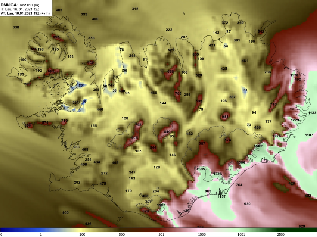Click the map value 289
317x237 pixels.
coord(187,94)
